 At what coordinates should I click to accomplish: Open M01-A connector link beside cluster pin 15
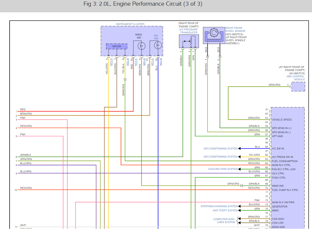point(136,62)
